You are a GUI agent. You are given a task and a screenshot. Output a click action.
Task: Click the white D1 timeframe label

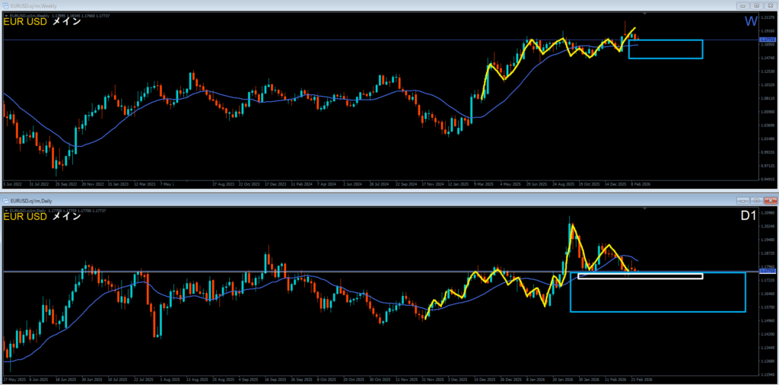pyautogui.click(x=749, y=217)
